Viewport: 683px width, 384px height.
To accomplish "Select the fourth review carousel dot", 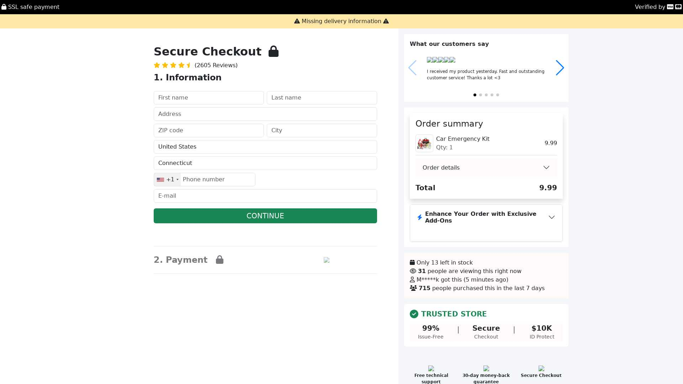I will tap(492, 95).
